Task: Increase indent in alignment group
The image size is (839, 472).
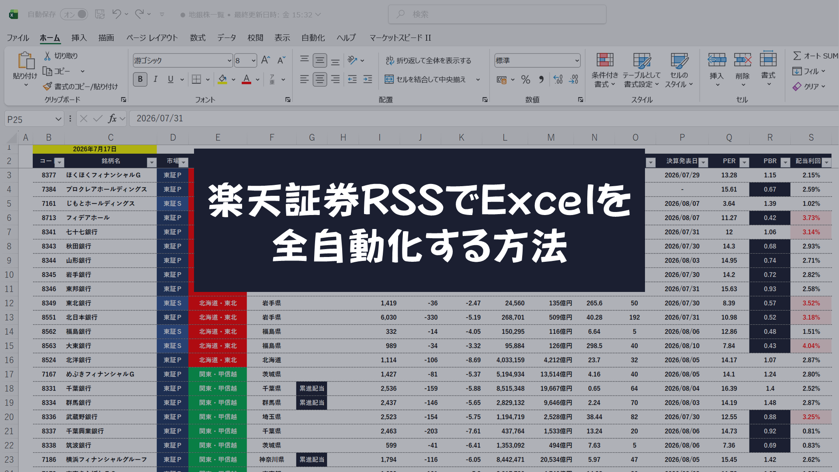Action: [x=368, y=80]
